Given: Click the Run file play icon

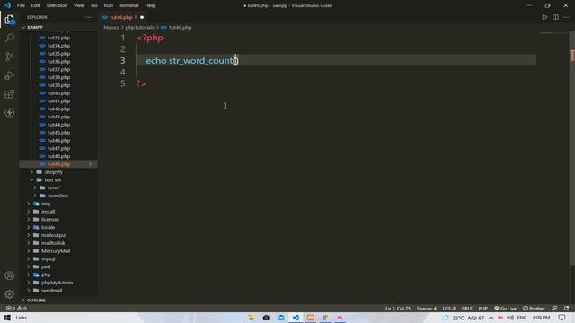Looking at the screenshot, I should (x=544, y=17).
